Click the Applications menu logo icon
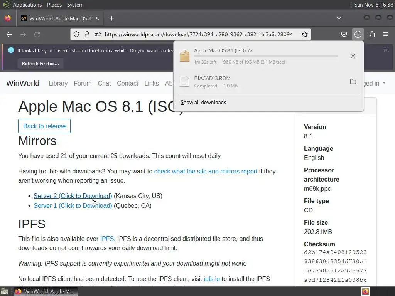Screen dimensions: 395x296 [x=6, y=5]
